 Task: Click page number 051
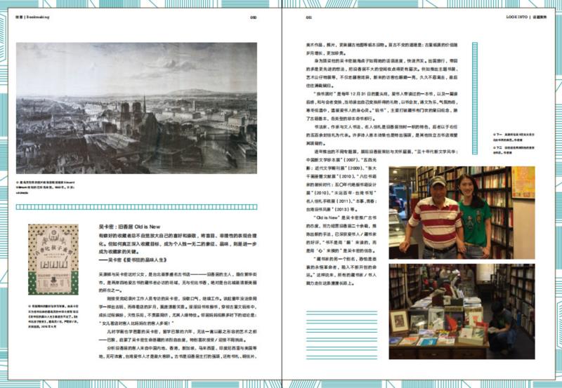[x=309, y=17]
